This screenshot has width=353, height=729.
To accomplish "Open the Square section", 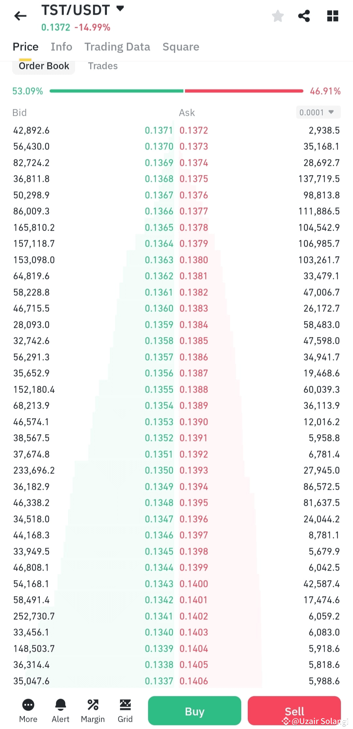I will 180,46.
